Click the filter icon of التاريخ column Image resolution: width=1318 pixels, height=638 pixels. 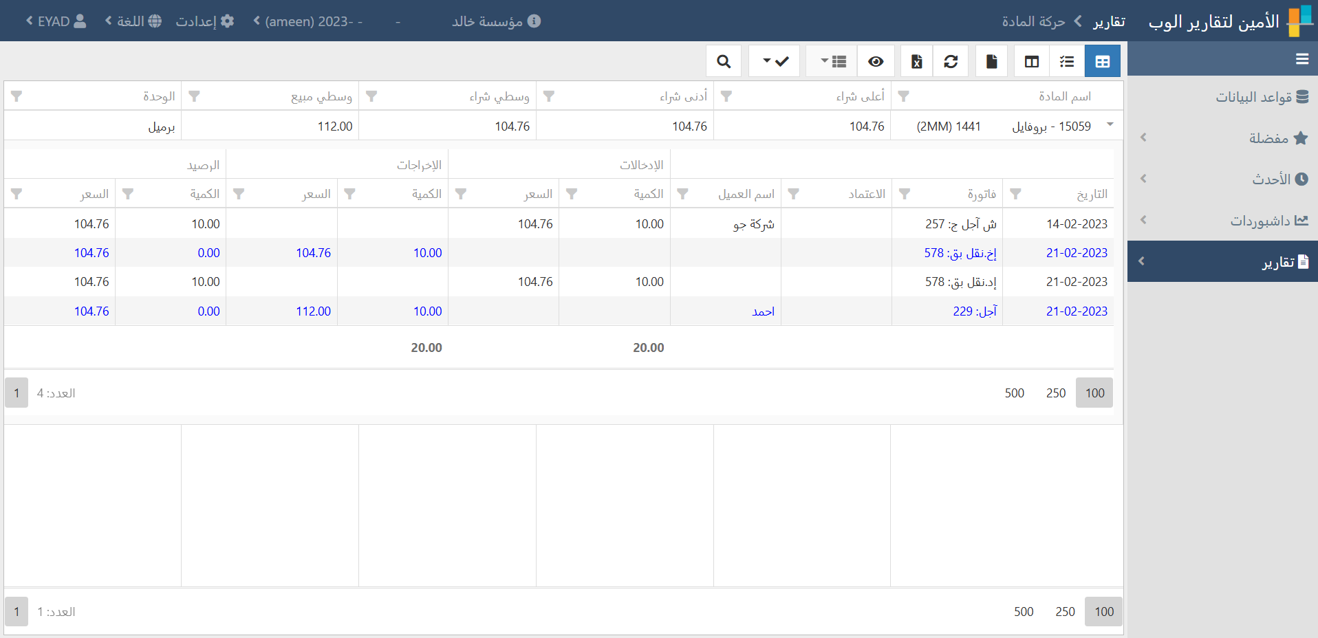coord(1015,194)
